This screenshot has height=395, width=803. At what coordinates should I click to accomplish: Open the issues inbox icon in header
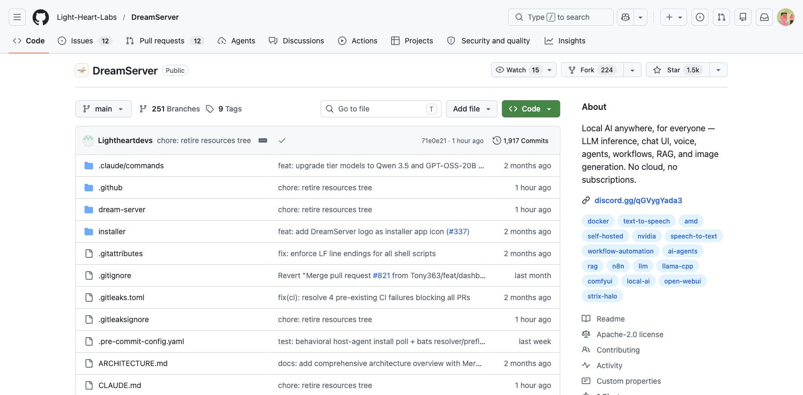coord(700,17)
